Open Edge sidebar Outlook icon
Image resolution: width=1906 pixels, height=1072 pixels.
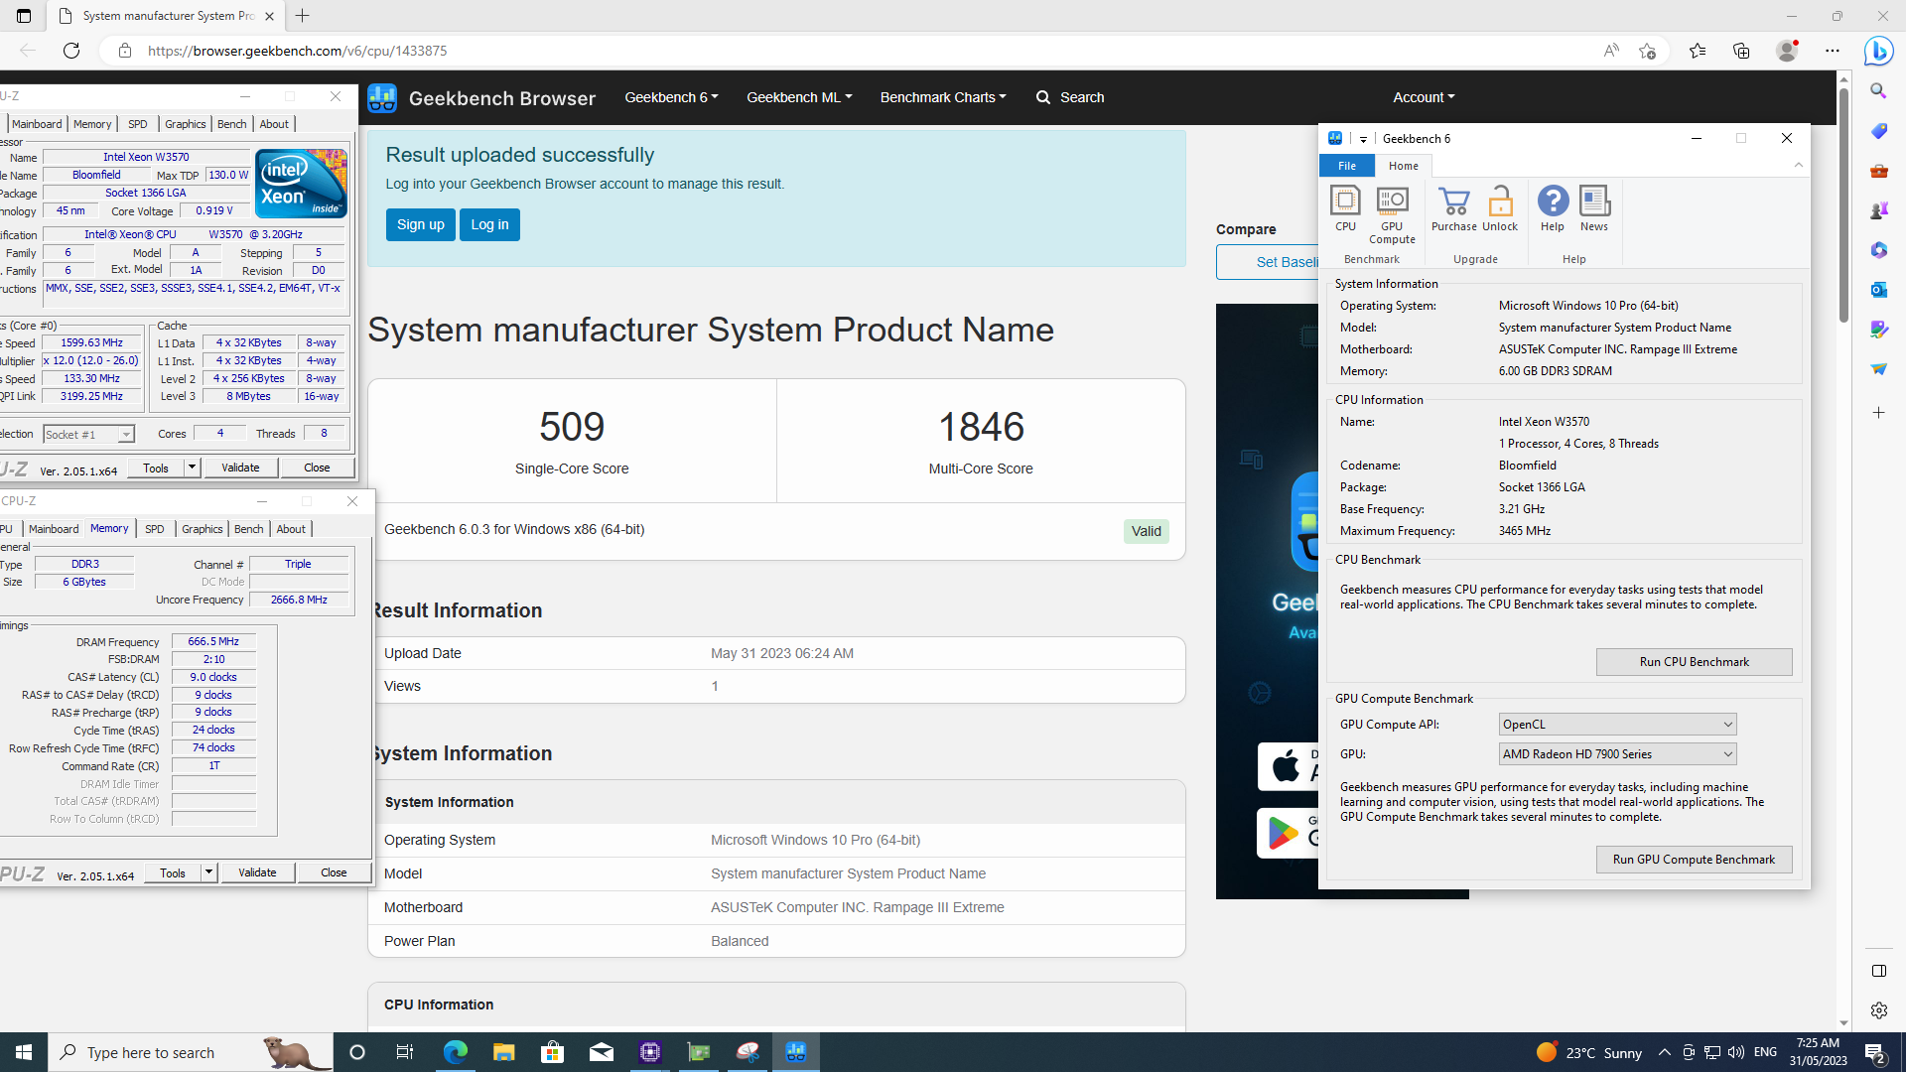pyautogui.click(x=1878, y=290)
